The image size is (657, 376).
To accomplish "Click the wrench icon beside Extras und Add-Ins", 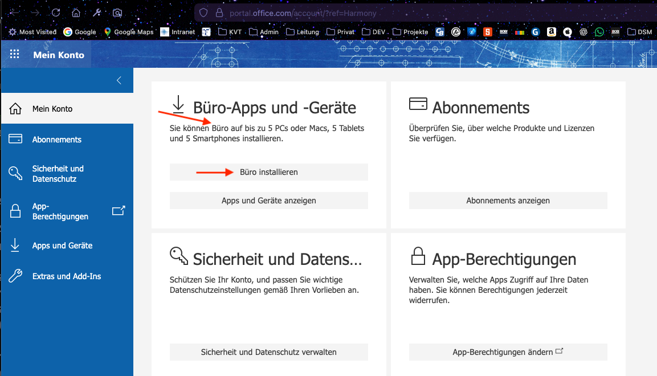I will [15, 276].
